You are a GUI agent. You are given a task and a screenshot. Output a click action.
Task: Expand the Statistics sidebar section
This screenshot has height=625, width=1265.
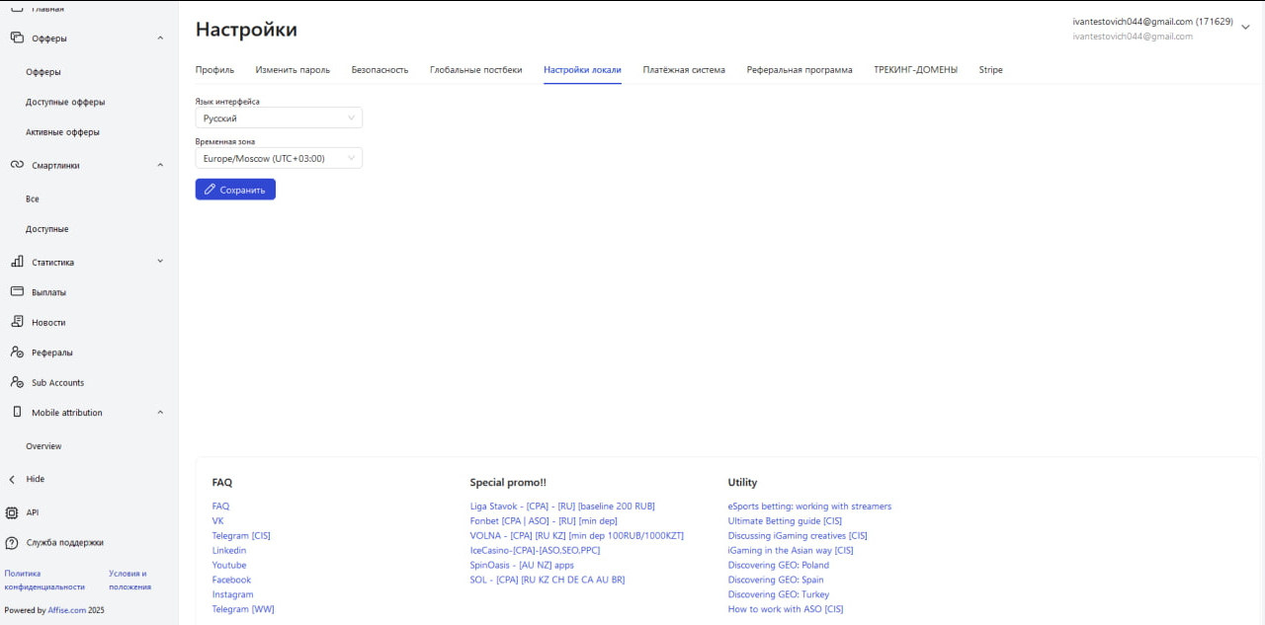coord(160,262)
